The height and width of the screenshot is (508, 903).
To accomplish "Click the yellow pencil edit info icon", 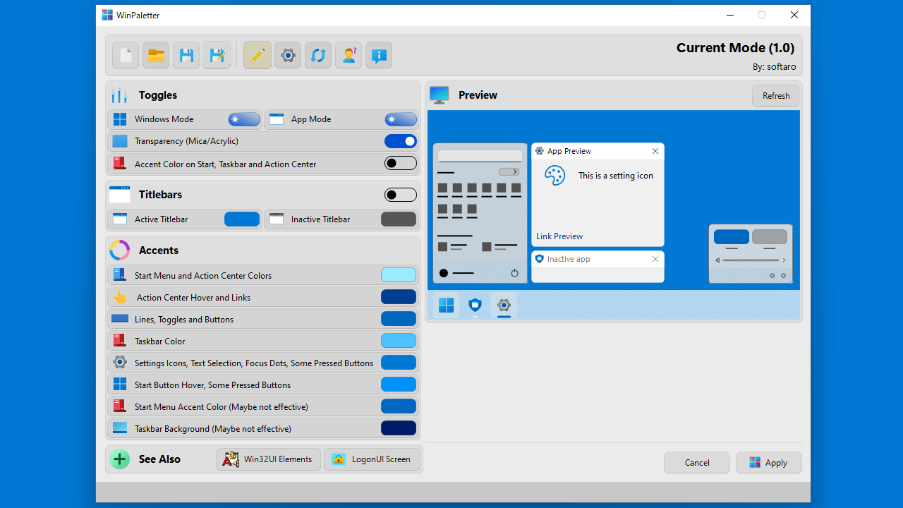I will pos(257,55).
